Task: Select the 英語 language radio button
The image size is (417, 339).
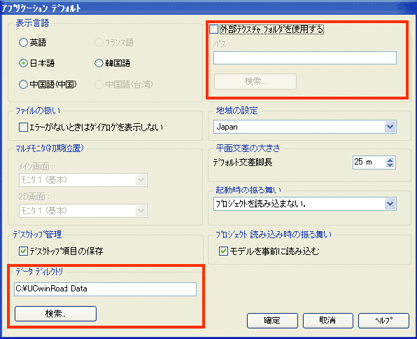Action: pyautogui.click(x=23, y=42)
